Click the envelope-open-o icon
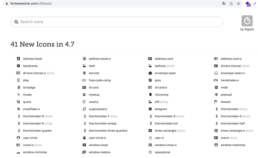258x158 pixels. (216, 73)
